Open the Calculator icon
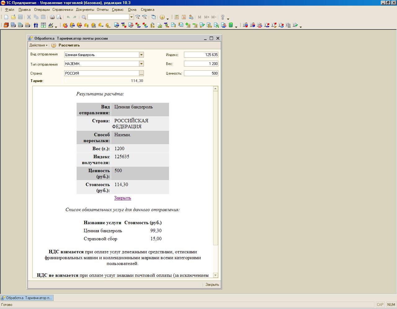Screen dimensions: 397x309 (176, 17)
